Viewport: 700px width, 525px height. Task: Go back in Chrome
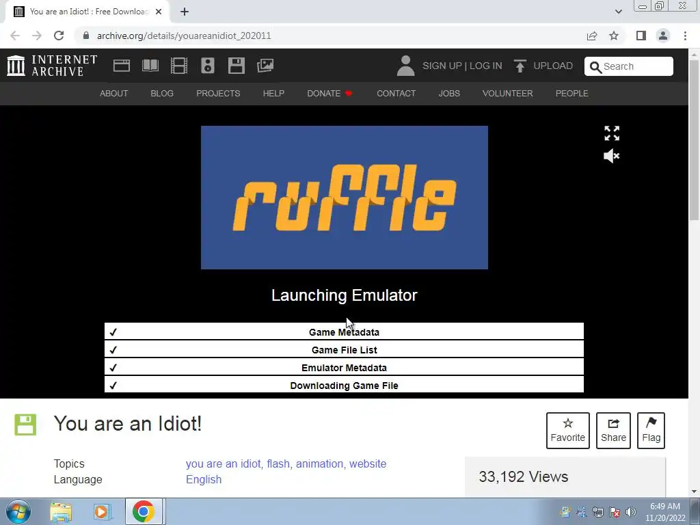15,36
